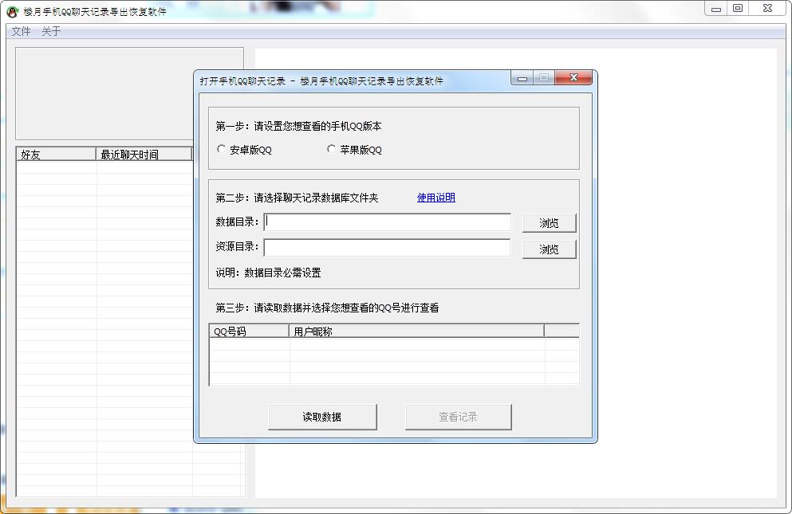This screenshot has width=792, height=514.
Task: Open the 使用说明 link
Action: click(x=436, y=198)
